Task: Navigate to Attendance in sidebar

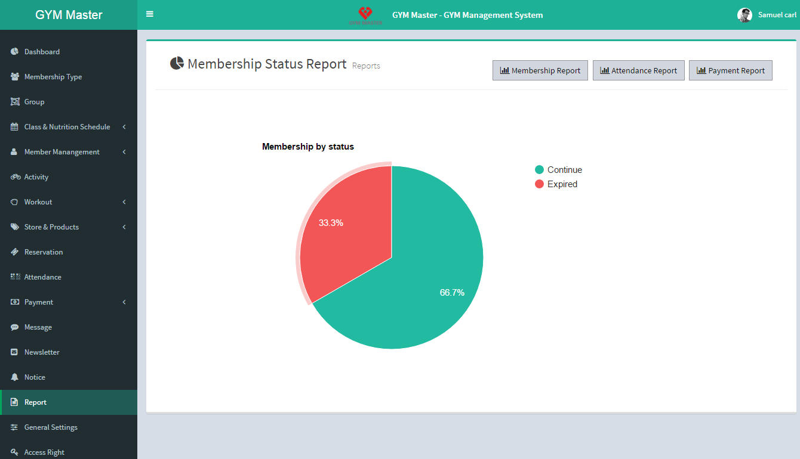Action: 69,277
